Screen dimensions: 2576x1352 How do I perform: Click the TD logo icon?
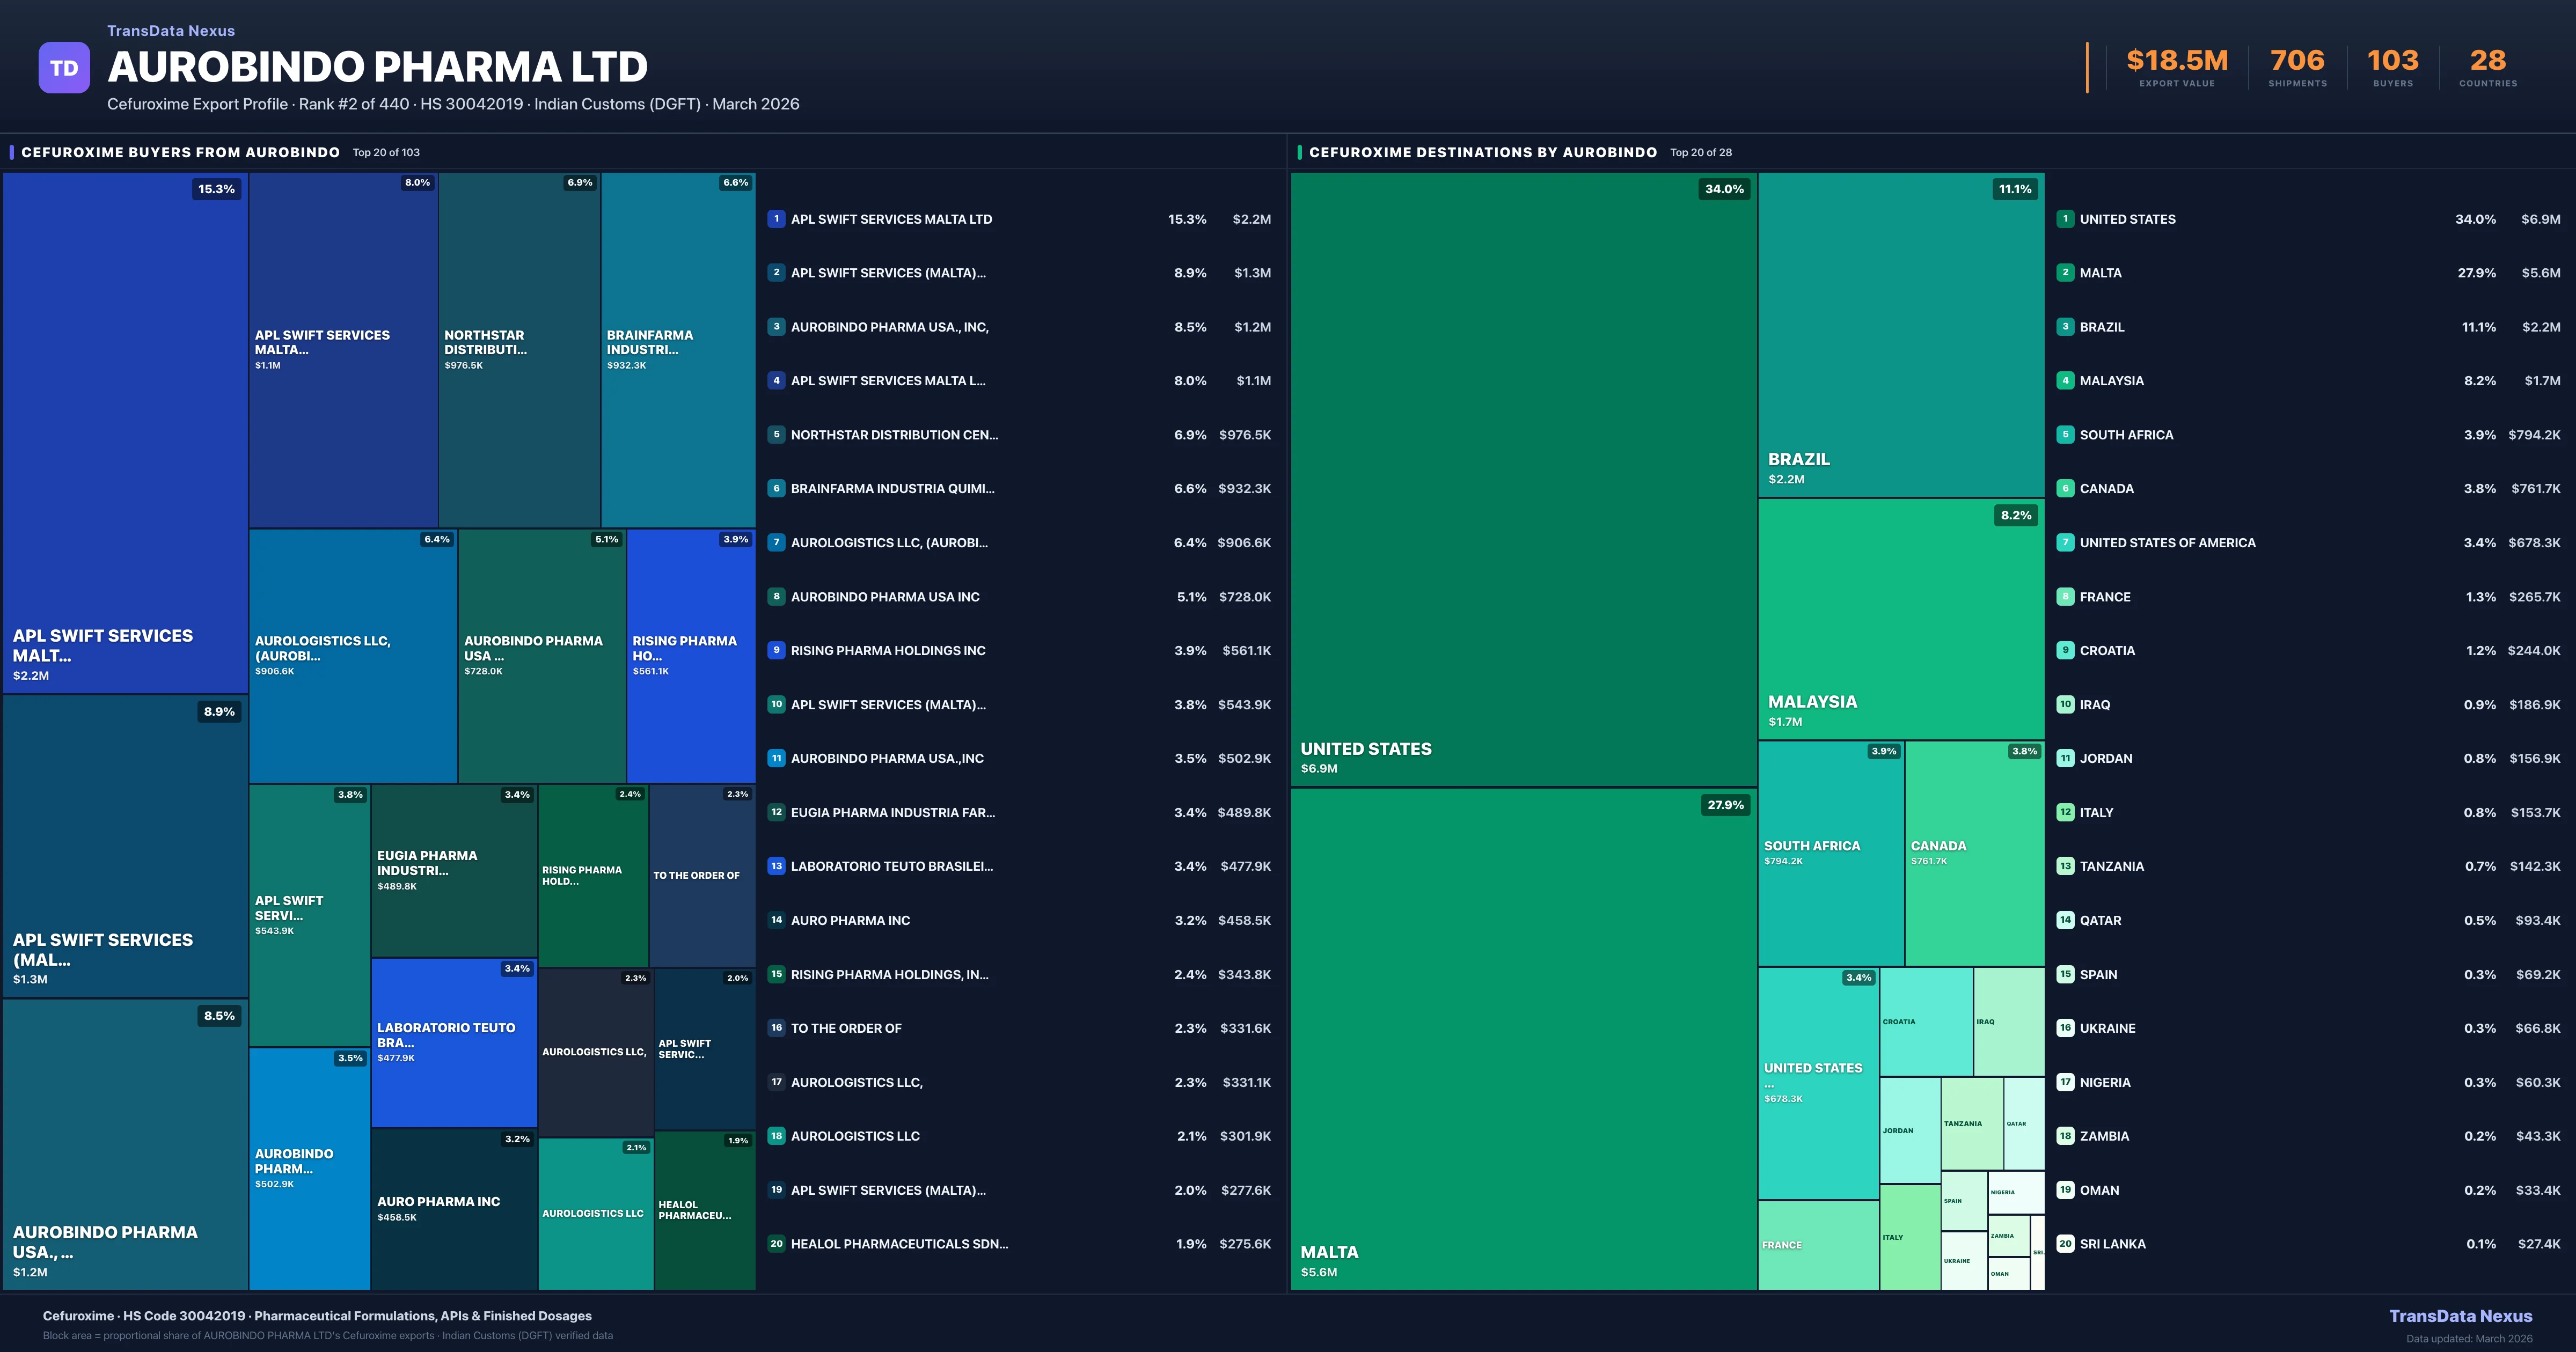[x=64, y=68]
